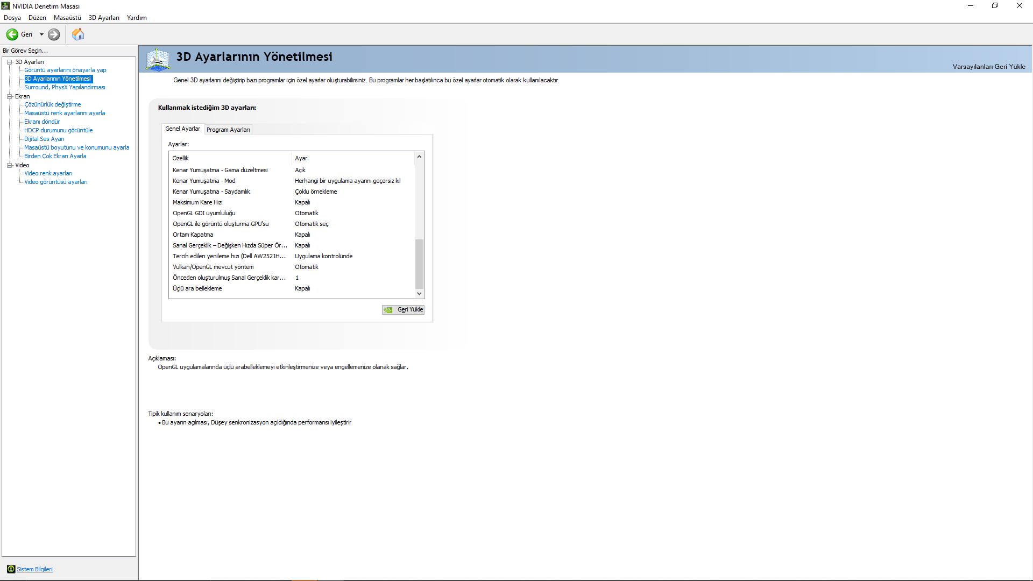Open the Masaüstü menu

[67, 18]
